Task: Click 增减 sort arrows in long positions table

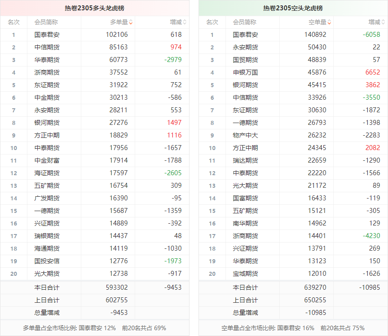Action: [x=185, y=22]
